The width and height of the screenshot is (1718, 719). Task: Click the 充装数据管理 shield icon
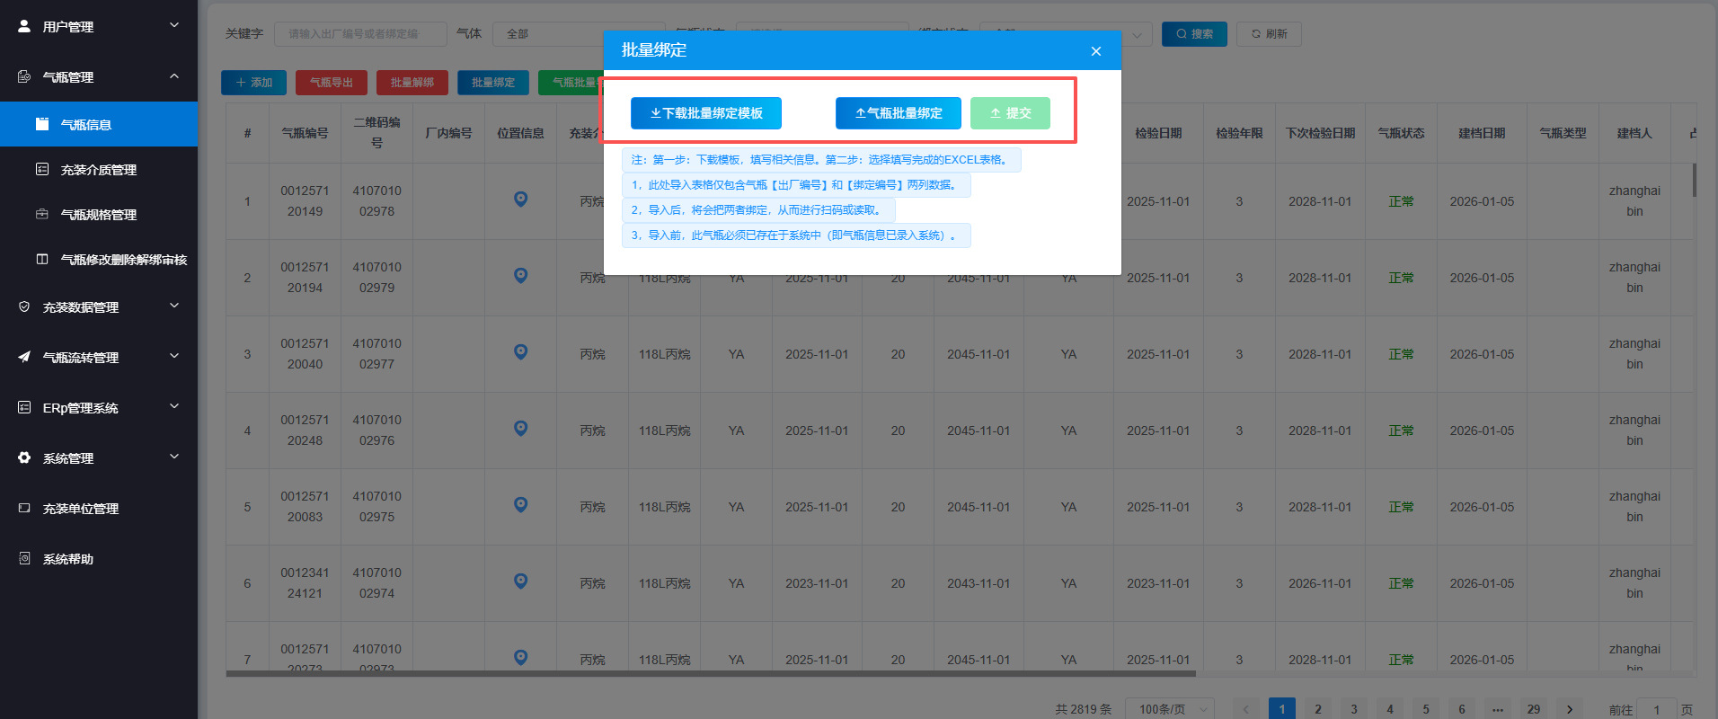click(24, 306)
